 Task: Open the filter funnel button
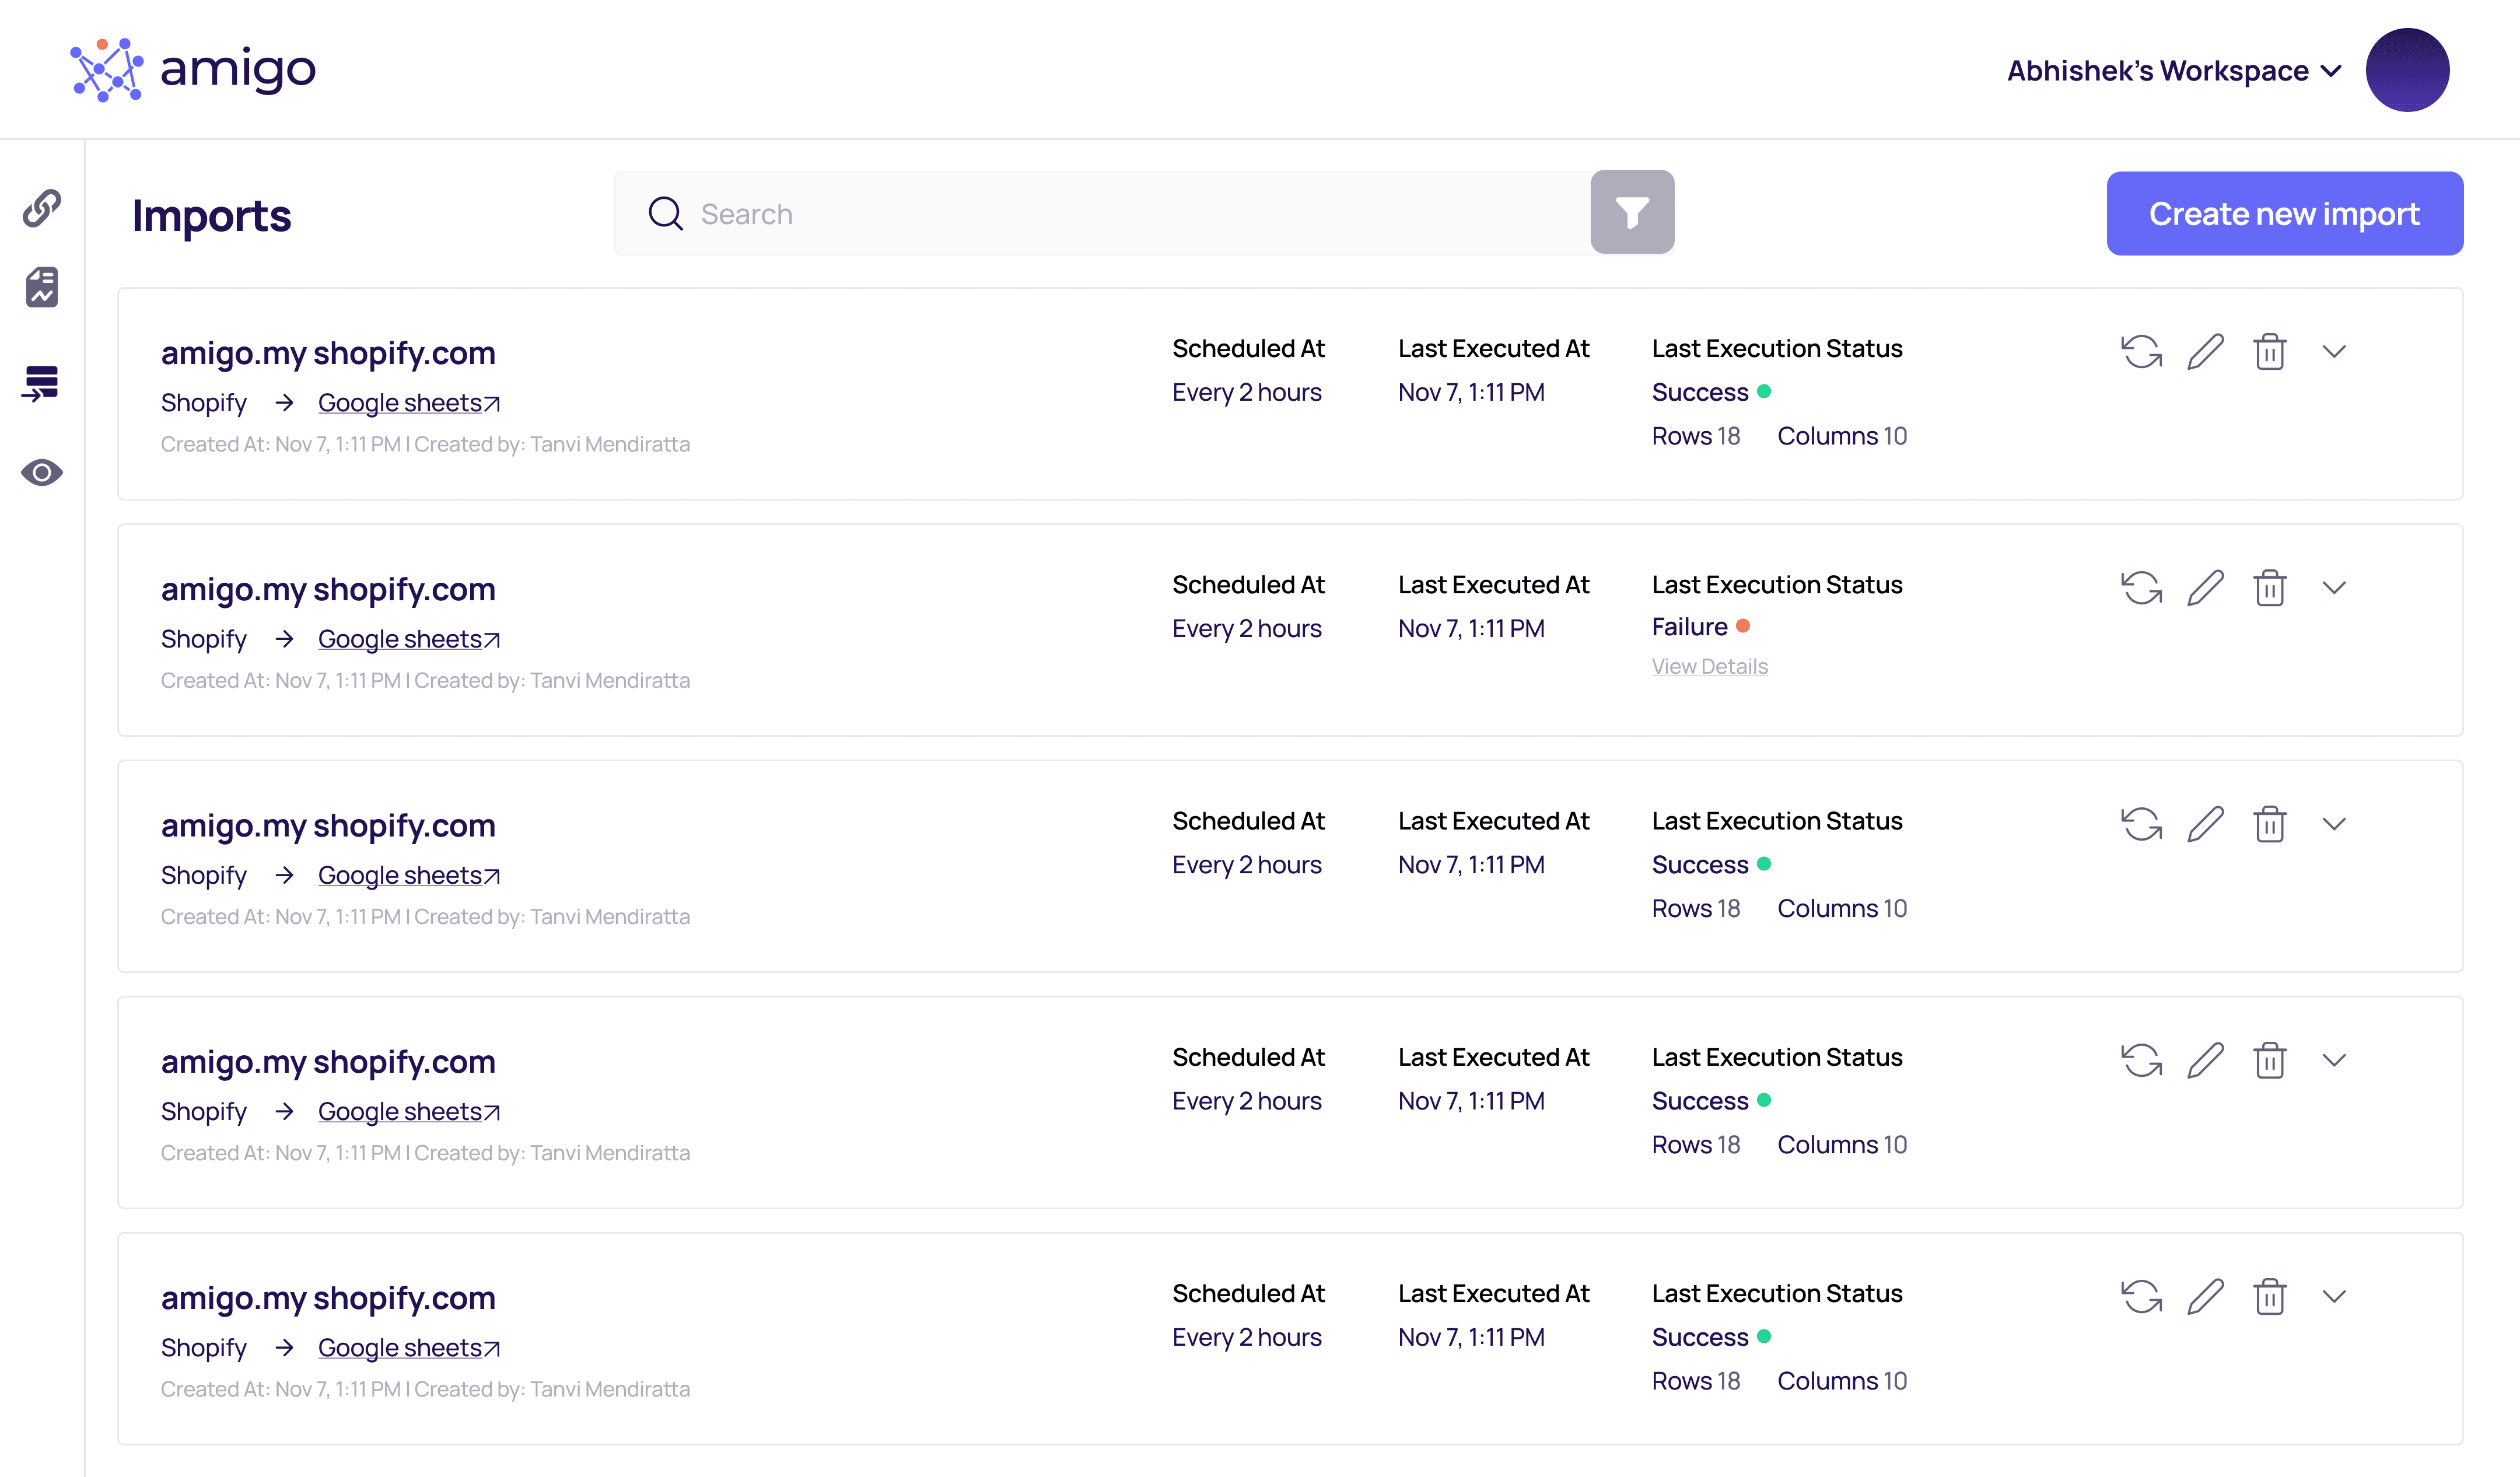coord(1632,212)
